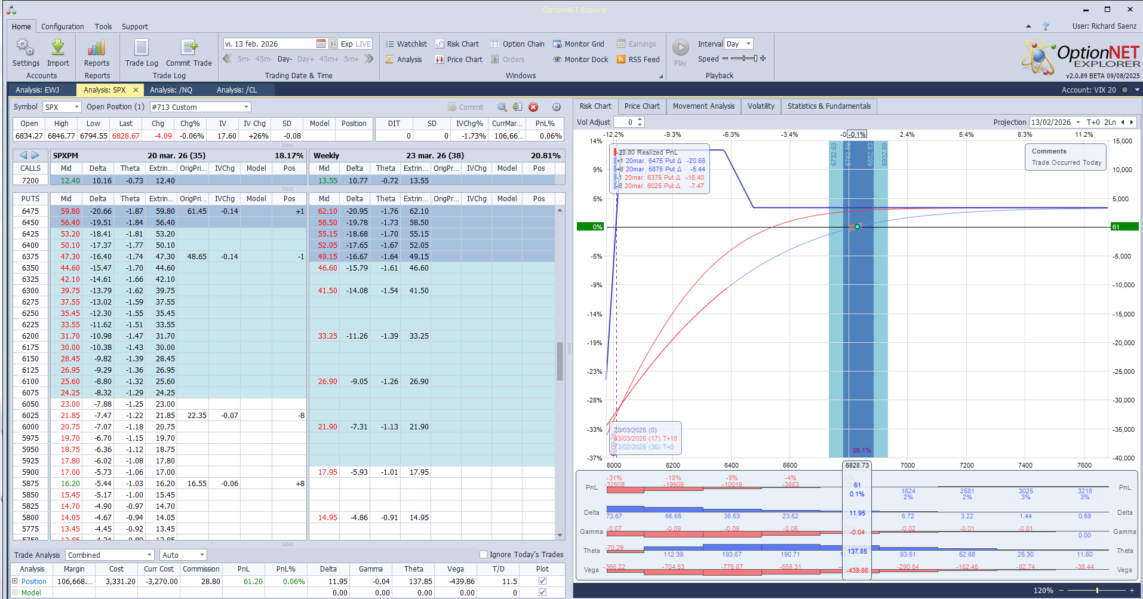Expand the Position analysis row
1143x599 pixels.
15,580
